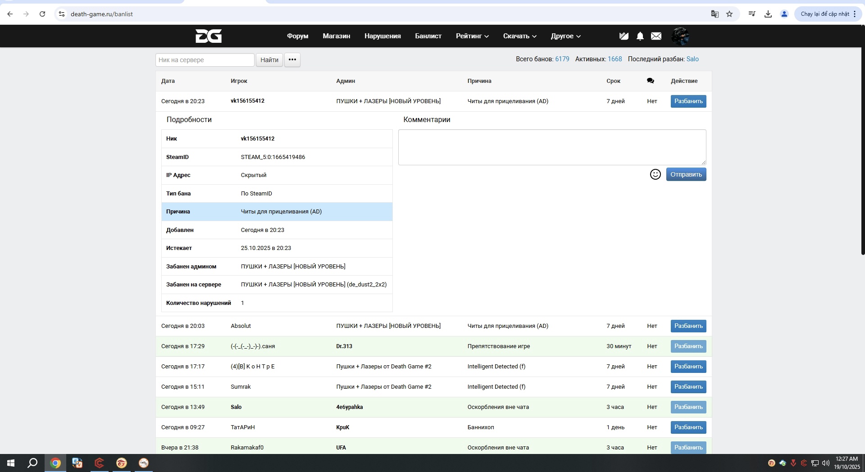Bookmark this page with the star icon
Viewport: 865px width, 472px height.
pyautogui.click(x=729, y=14)
